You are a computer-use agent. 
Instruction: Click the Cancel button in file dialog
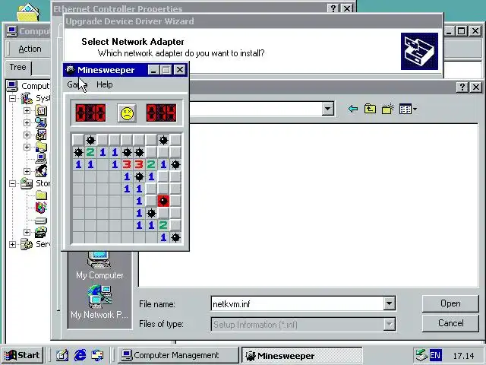pos(450,323)
